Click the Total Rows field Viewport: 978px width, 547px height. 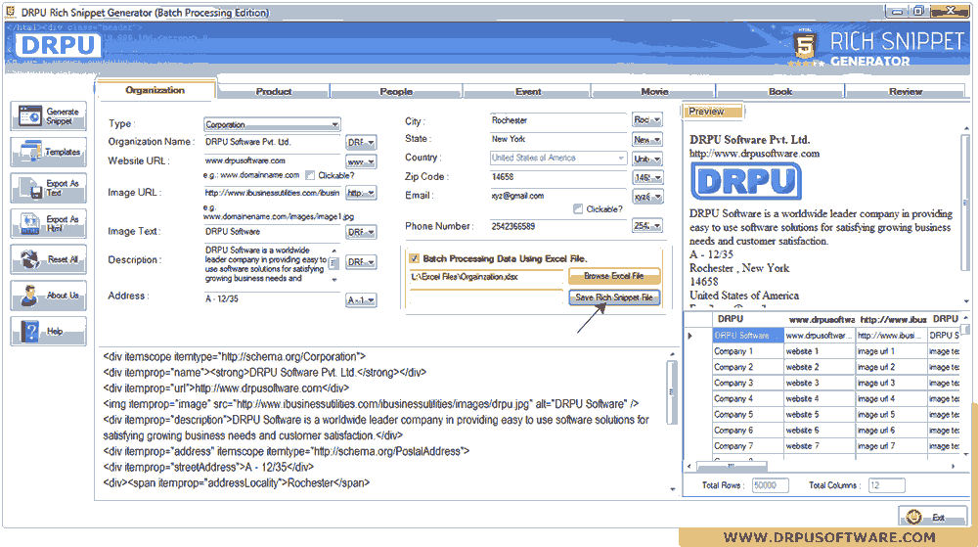tap(770, 485)
